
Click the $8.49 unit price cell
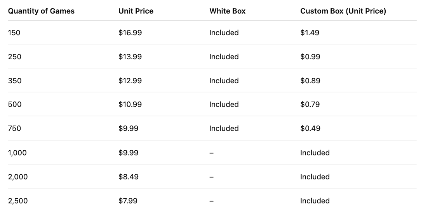point(129,177)
